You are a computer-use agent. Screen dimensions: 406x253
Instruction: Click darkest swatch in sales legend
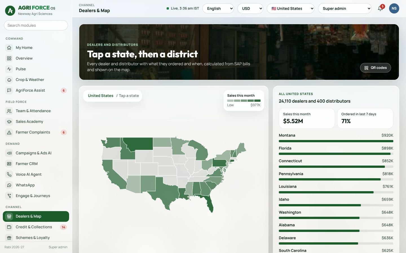coord(257,100)
